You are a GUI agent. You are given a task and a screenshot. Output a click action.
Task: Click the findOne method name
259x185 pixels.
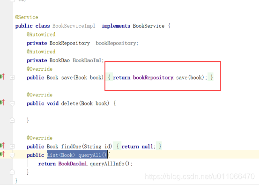(x=71, y=147)
